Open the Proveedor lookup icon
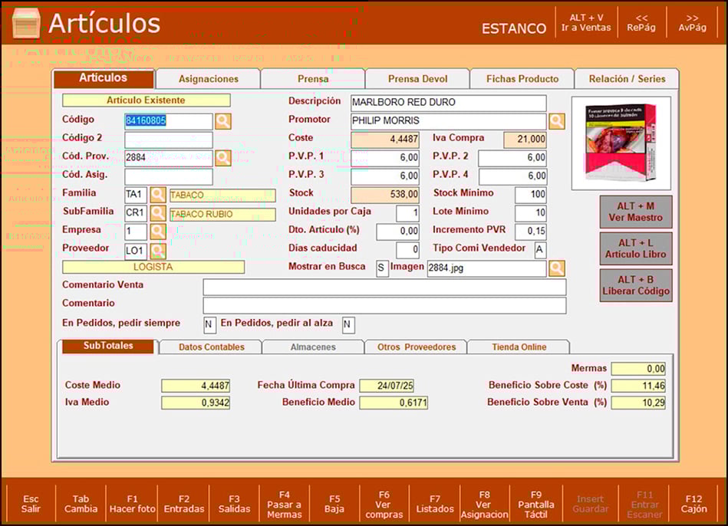The height and width of the screenshot is (526, 728). point(158,250)
